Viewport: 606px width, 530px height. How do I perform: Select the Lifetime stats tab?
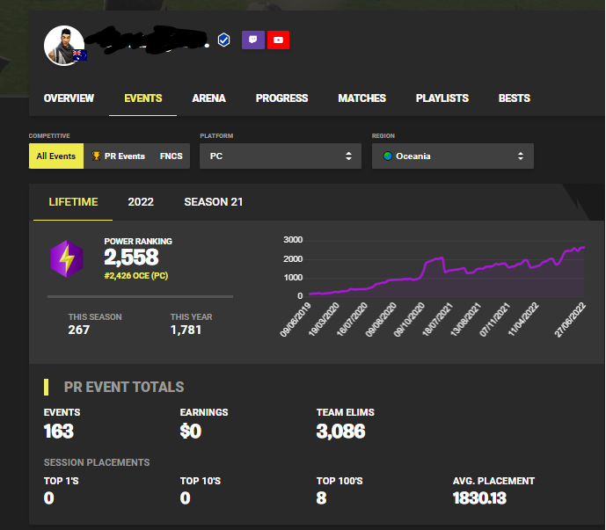pyautogui.click(x=73, y=202)
